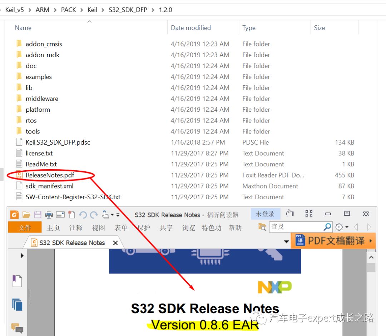Screen dimensions: 386x336
Task: Click the skin/shirt icon in title bar
Action: (290, 213)
